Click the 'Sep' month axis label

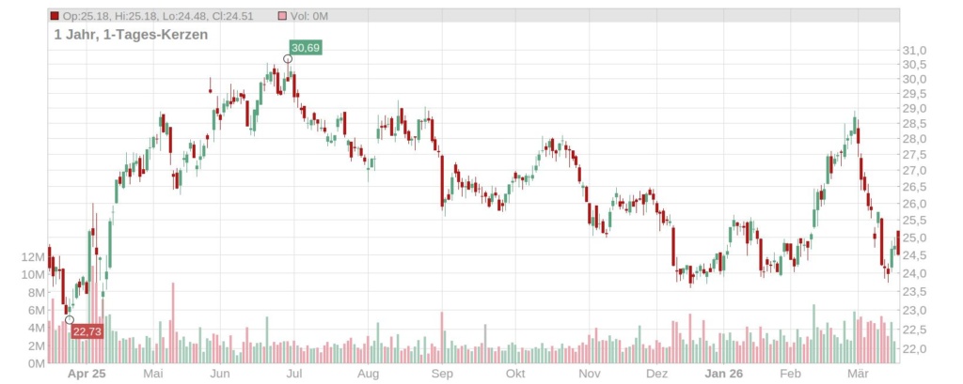pos(442,374)
